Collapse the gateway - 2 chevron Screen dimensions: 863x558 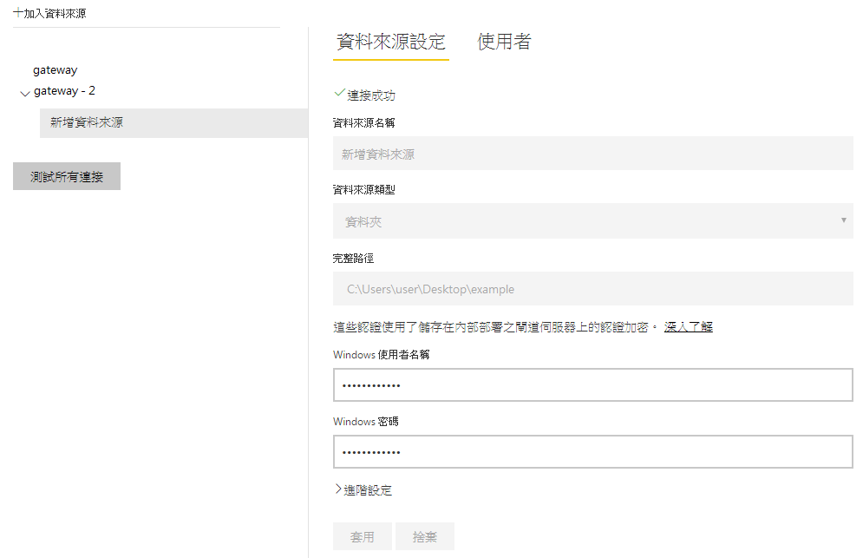click(x=24, y=93)
